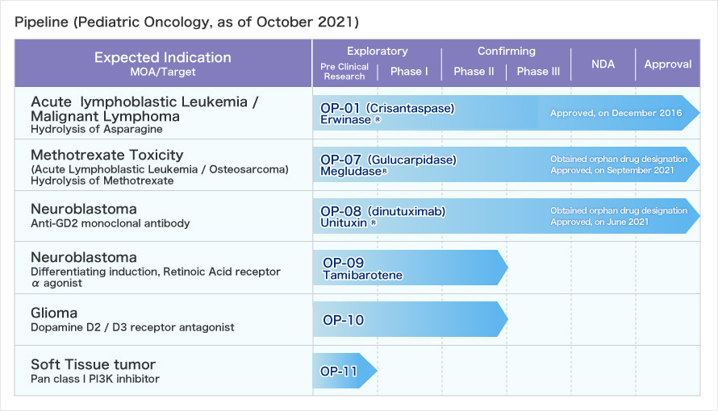This screenshot has width=718, height=411.
Task: Click the Glioma indication title
Action: (54, 313)
